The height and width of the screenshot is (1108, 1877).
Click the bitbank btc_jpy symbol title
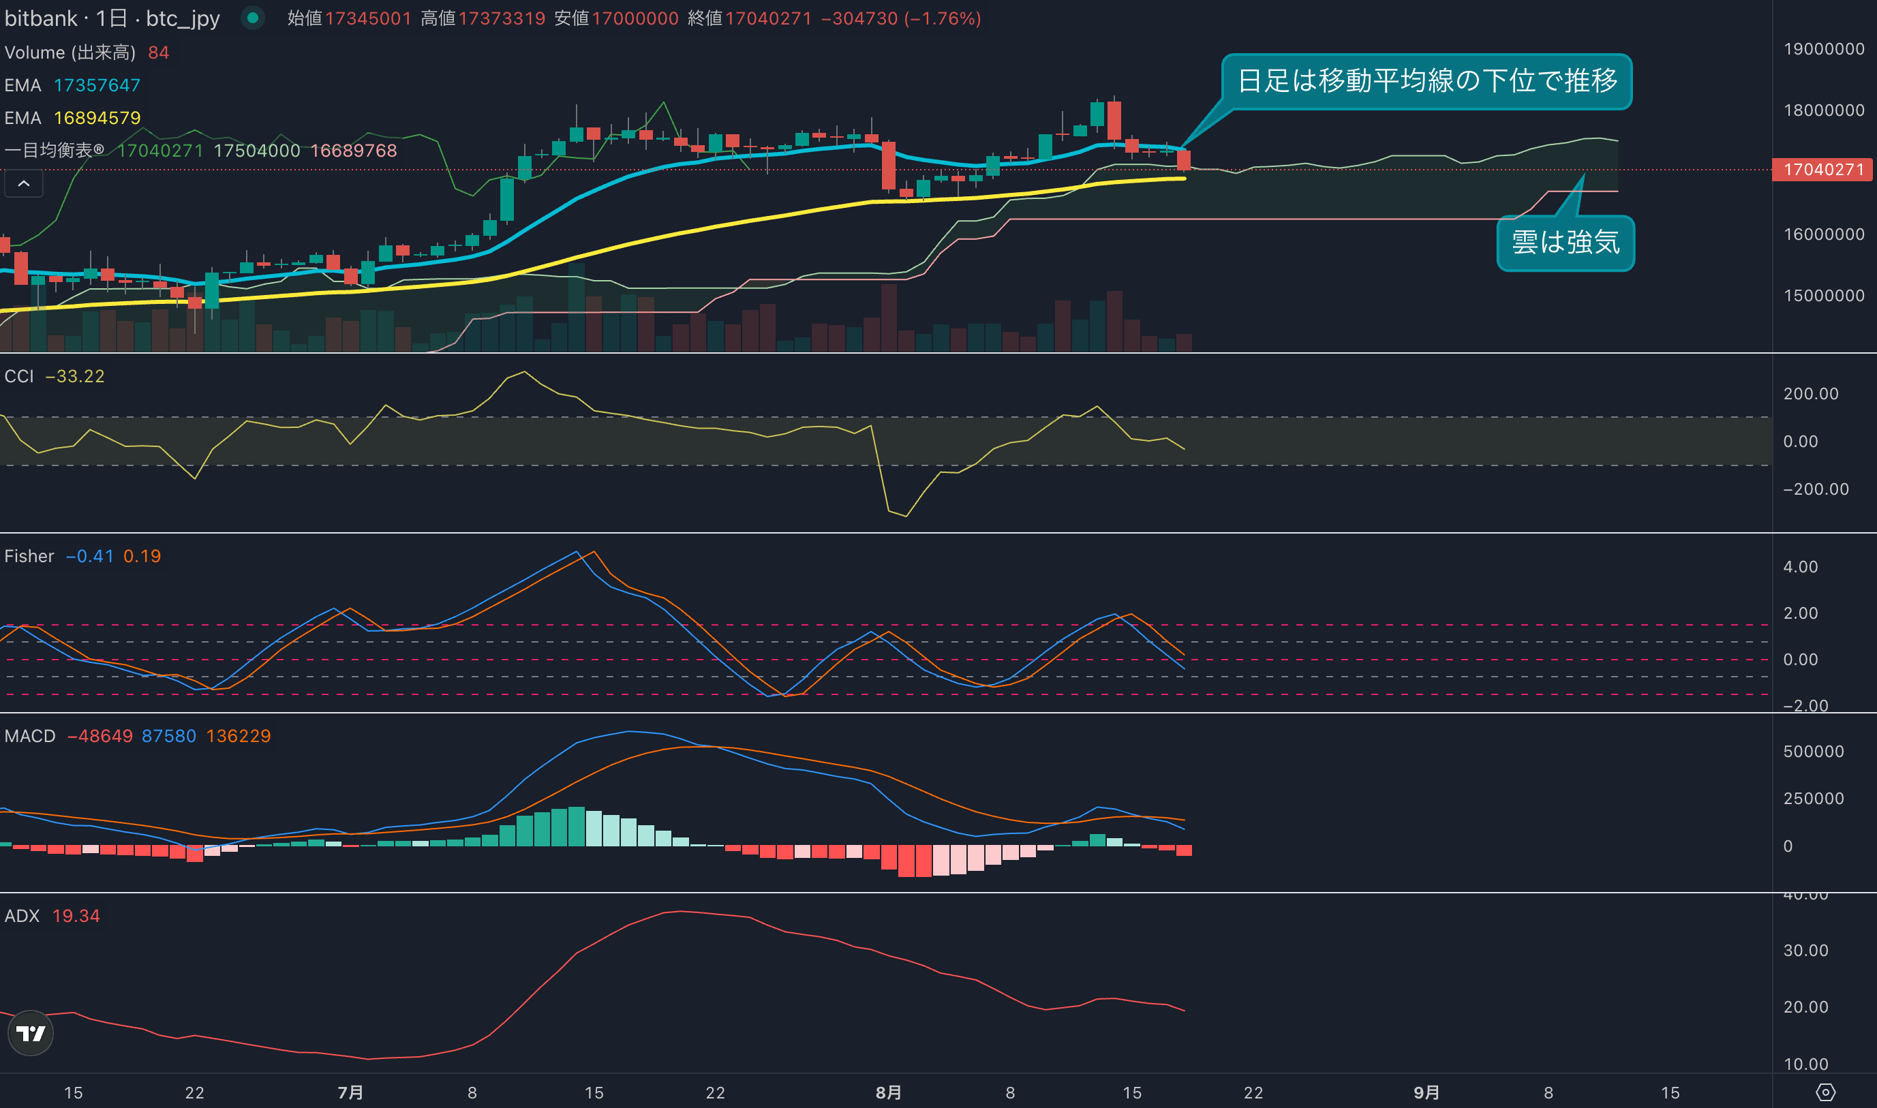pos(112,18)
